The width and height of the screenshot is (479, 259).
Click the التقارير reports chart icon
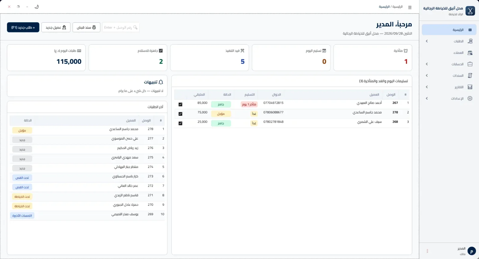pos(470,87)
